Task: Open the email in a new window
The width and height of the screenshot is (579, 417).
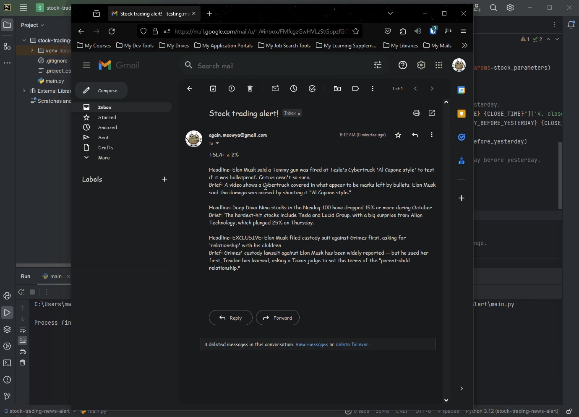Action: pyautogui.click(x=432, y=113)
